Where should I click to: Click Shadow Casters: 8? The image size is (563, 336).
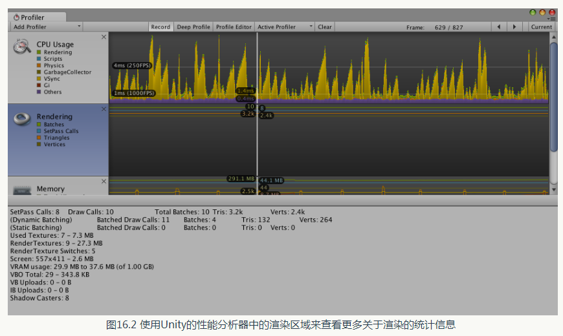(x=39, y=298)
